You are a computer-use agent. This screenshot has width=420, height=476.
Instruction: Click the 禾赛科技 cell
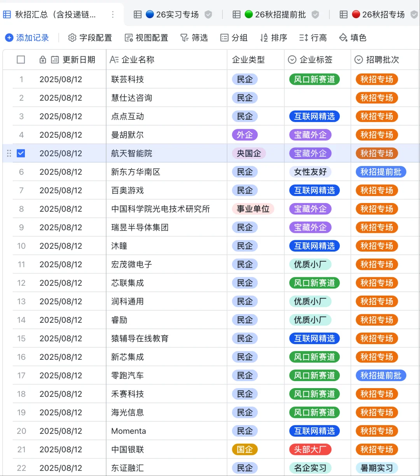click(166, 394)
